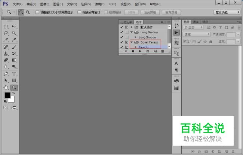The image size is (243, 155).
Task: Select the Healing Brush bandage tool
Action: [6, 47]
